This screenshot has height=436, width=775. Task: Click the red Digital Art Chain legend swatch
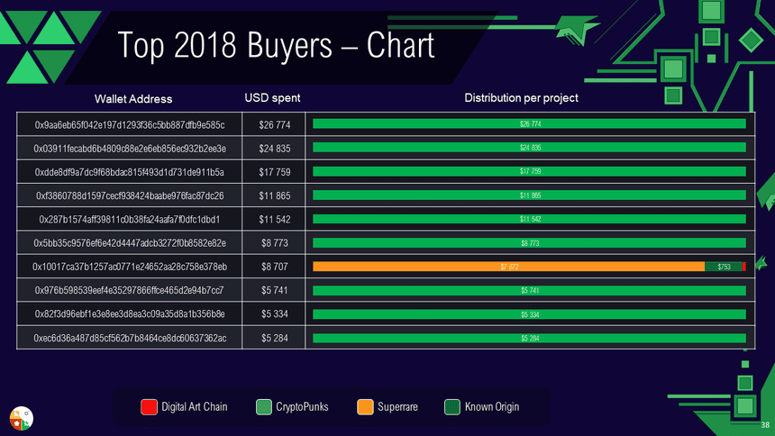click(150, 407)
